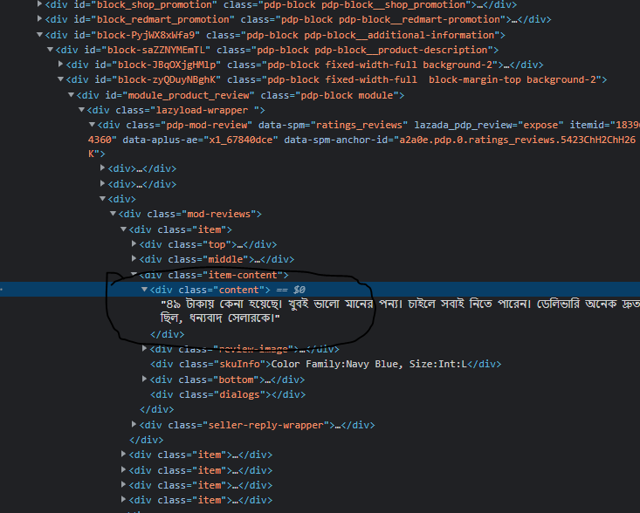Select the dialogs div element
Screen dimensions: 640x513
pyautogui.click(x=228, y=394)
